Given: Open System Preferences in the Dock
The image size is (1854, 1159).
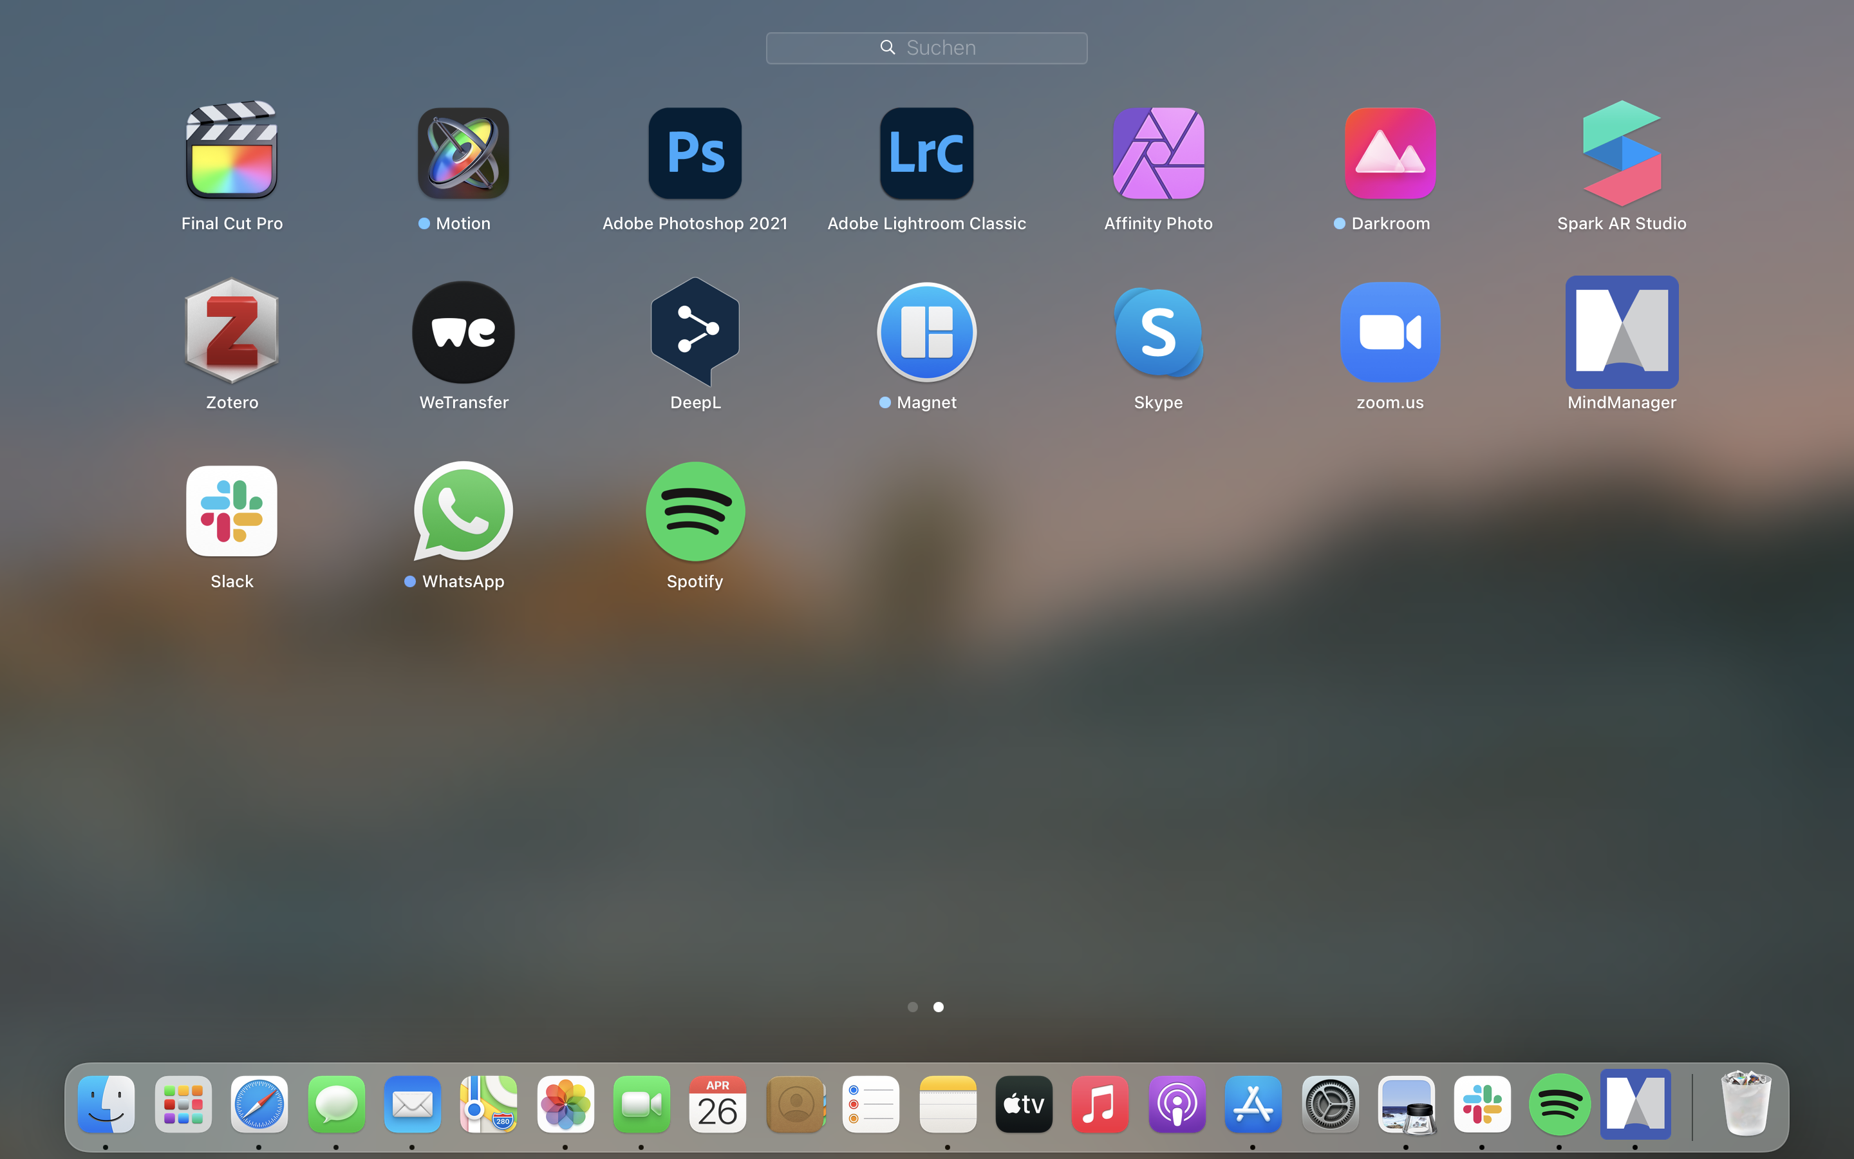Looking at the screenshot, I should 1330,1104.
